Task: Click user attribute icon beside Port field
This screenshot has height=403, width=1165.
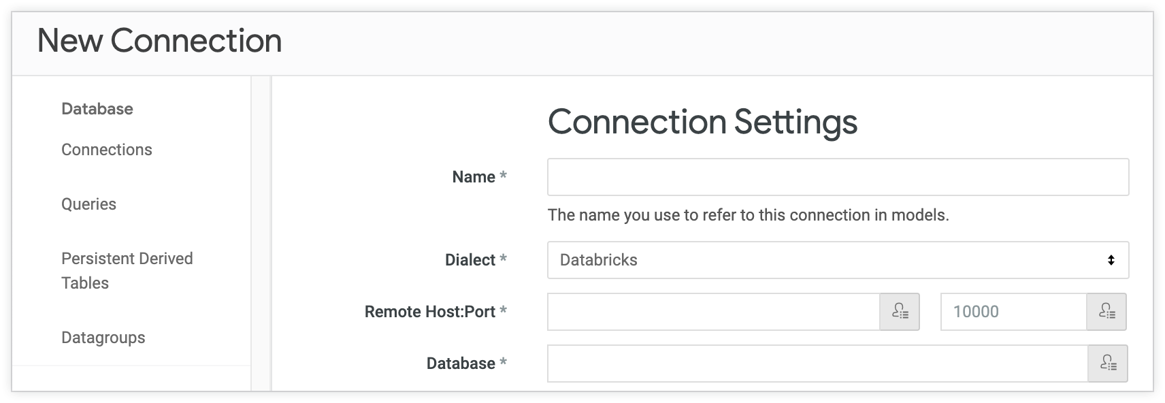Action: (1106, 312)
